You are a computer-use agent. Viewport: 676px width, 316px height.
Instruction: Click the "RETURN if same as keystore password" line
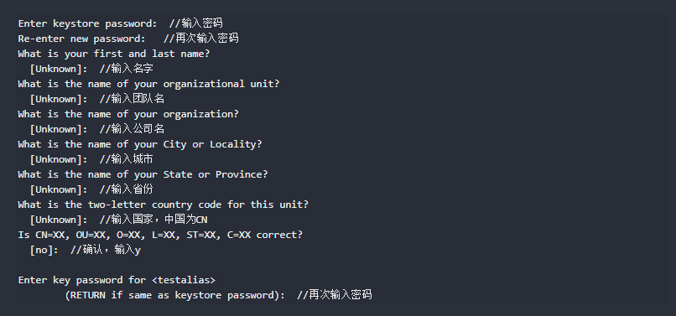point(218,295)
